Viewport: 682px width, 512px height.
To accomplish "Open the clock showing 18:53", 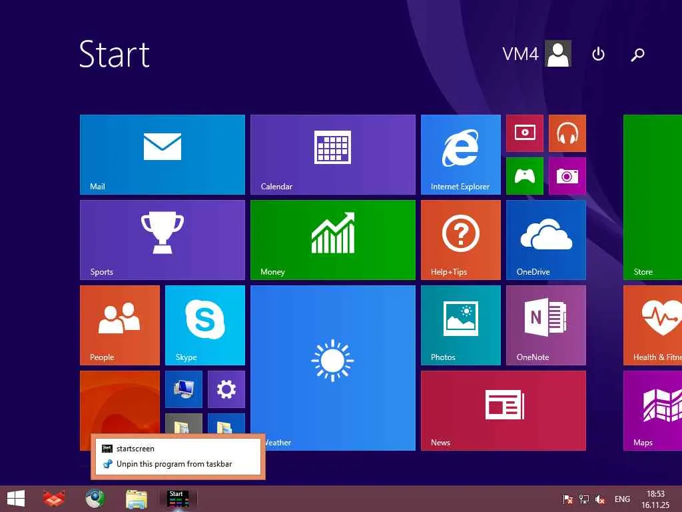I will click(x=655, y=499).
